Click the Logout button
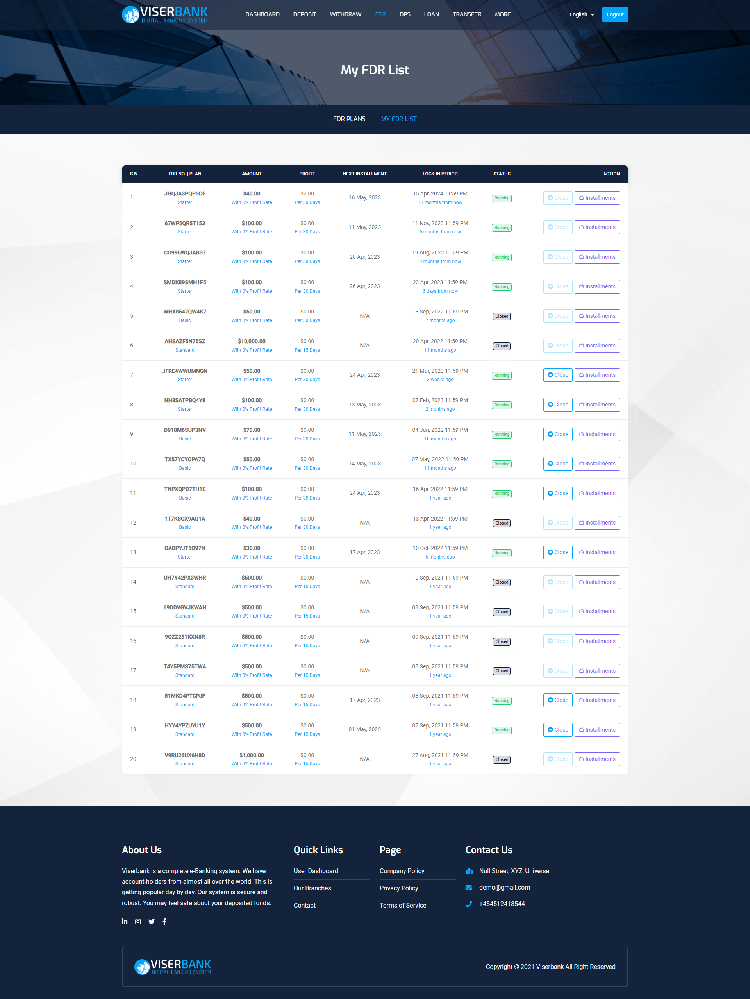 (615, 14)
